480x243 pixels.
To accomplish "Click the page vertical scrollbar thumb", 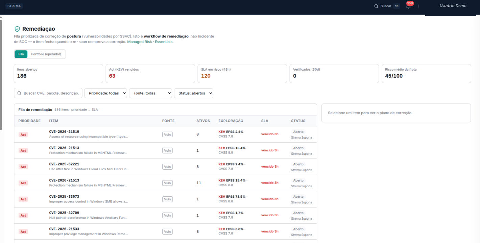I will 1,74.
